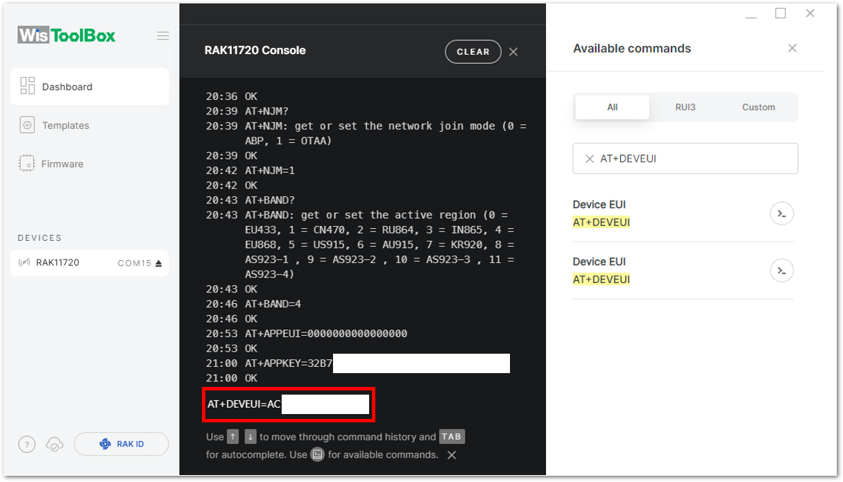843x482 pixels.
Task: Run the second Device EUI command
Action: click(782, 270)
